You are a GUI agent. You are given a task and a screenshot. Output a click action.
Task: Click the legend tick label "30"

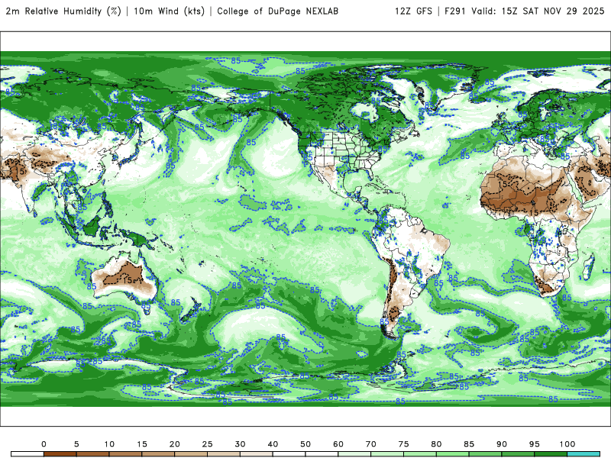click(240, 444)
